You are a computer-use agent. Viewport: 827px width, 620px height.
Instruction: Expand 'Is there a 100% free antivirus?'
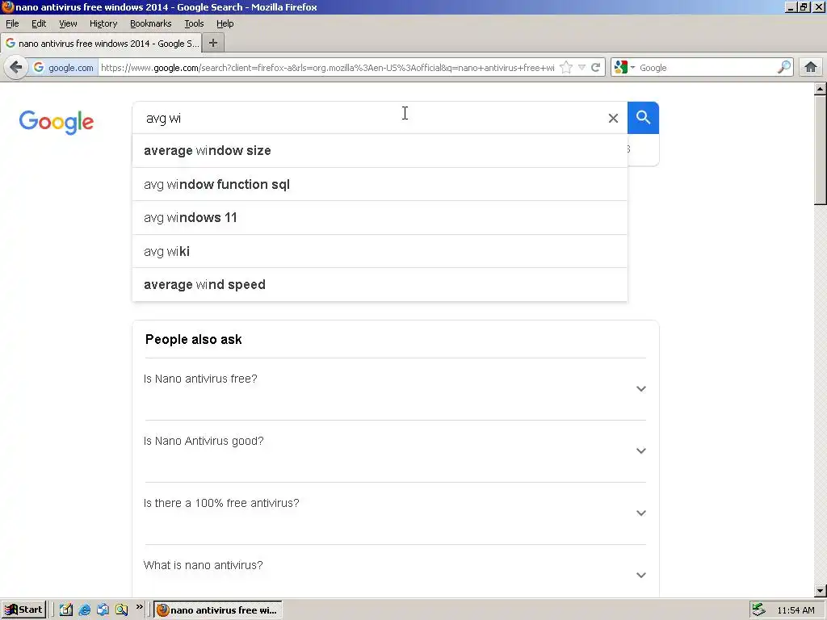[395, 513]
